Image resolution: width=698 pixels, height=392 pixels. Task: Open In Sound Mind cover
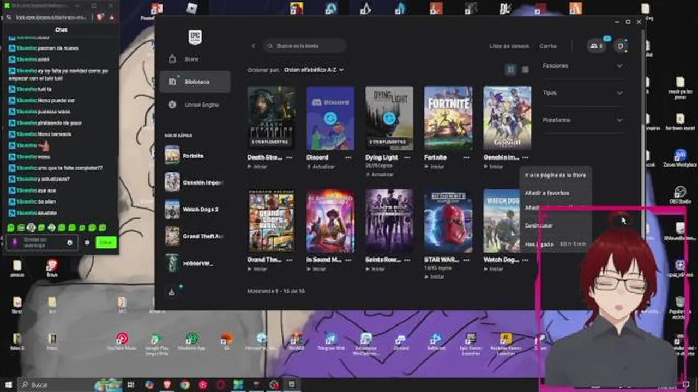click(330, 220)
